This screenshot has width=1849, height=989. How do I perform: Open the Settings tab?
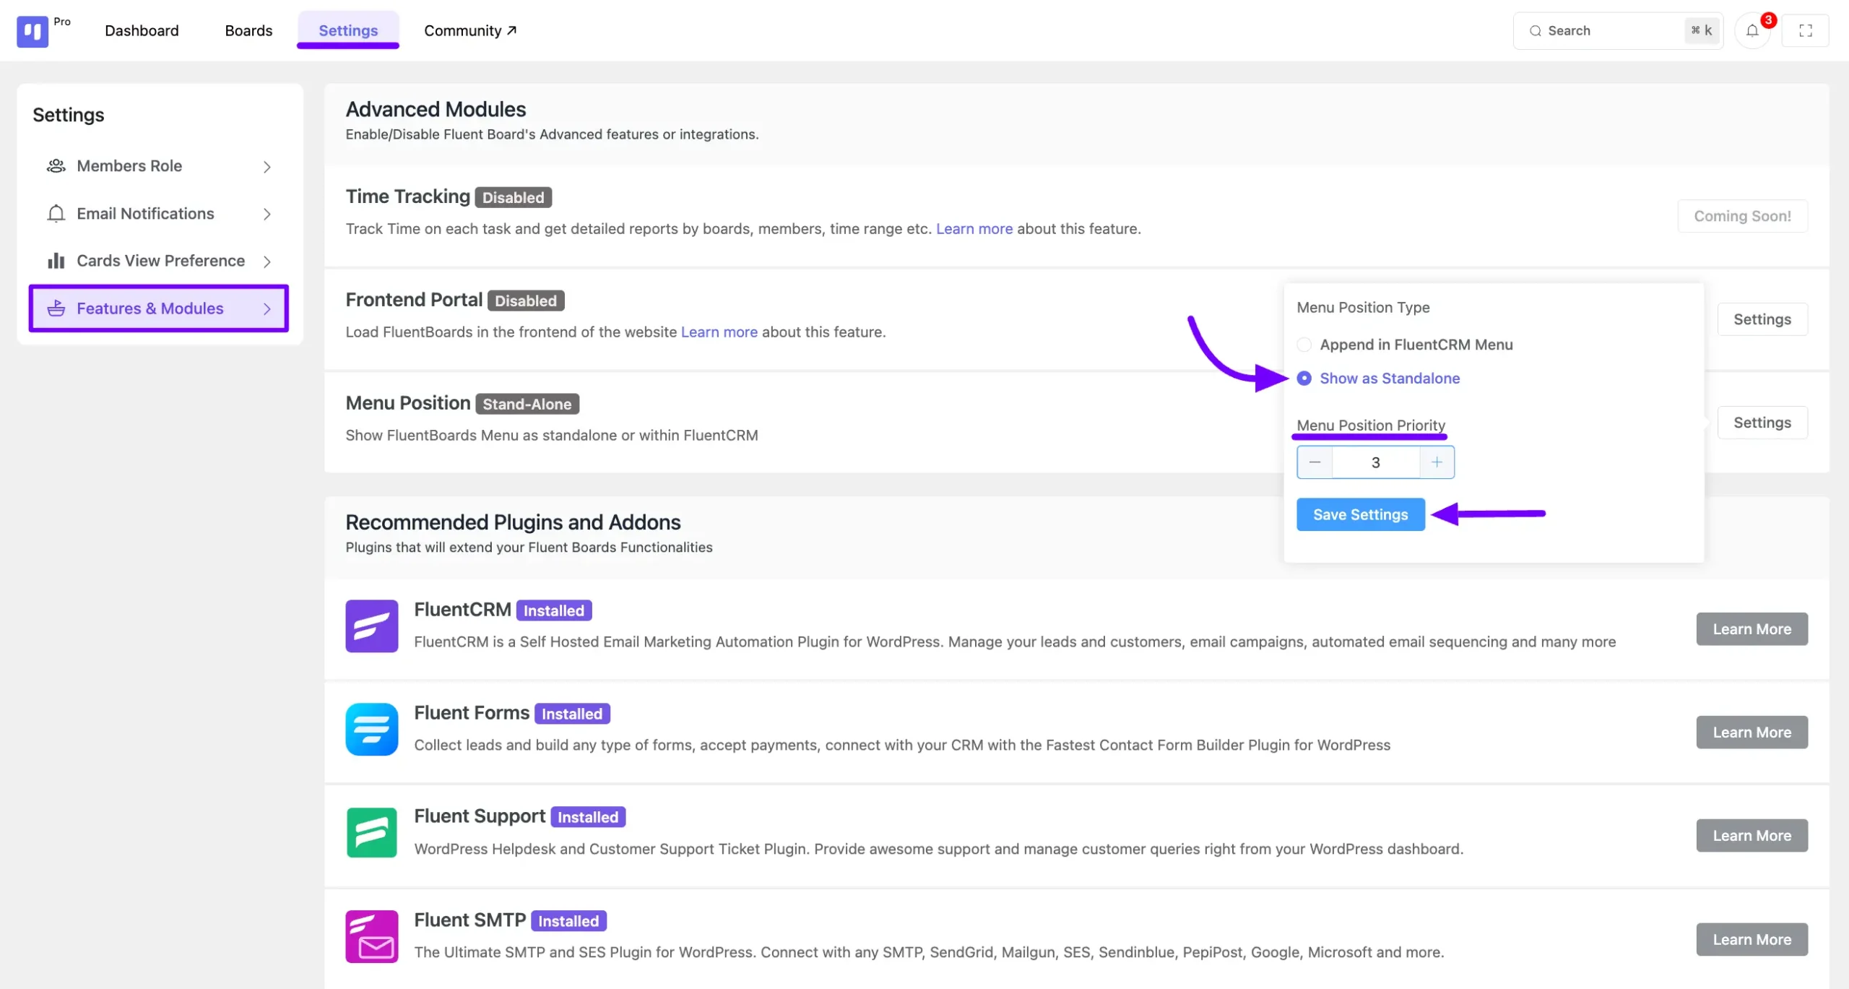pos(348,30)
